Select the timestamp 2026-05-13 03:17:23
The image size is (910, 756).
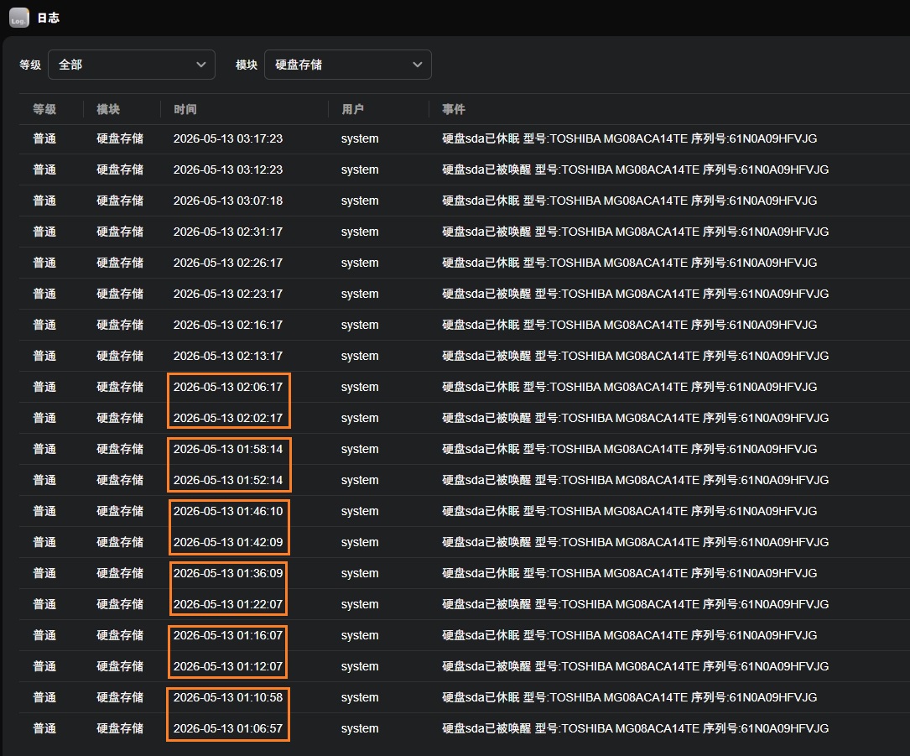(228, 138)
